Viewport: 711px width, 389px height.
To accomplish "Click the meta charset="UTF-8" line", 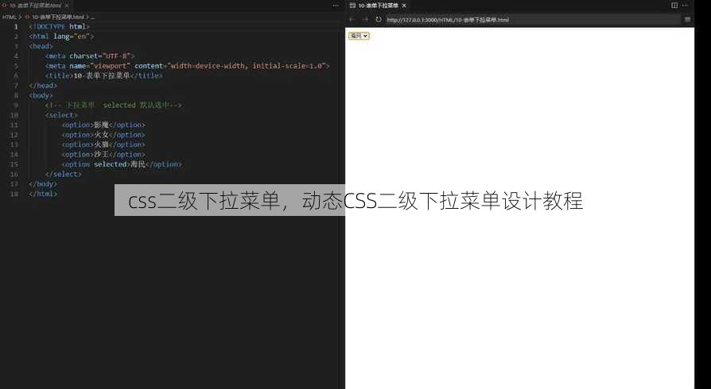I will click(x=90, y=56).
